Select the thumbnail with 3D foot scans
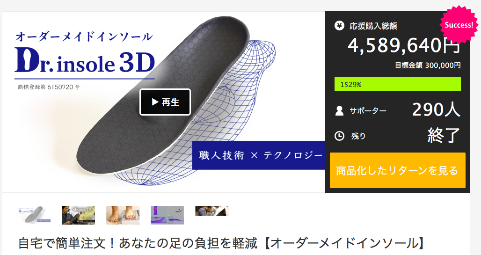 coord(167,215)
